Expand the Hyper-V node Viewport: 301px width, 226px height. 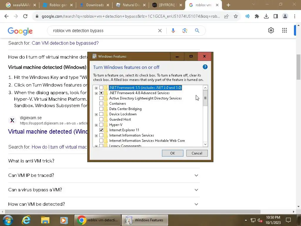(96, 125)
